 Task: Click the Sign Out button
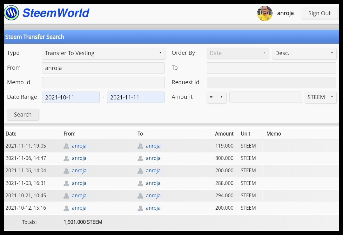[x=319, y=13]
